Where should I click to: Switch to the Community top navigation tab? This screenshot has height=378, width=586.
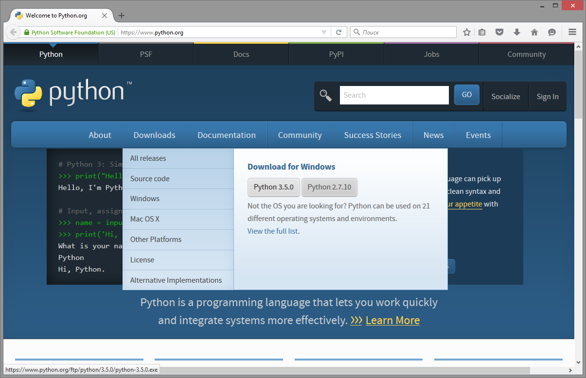tap(527, 54)
